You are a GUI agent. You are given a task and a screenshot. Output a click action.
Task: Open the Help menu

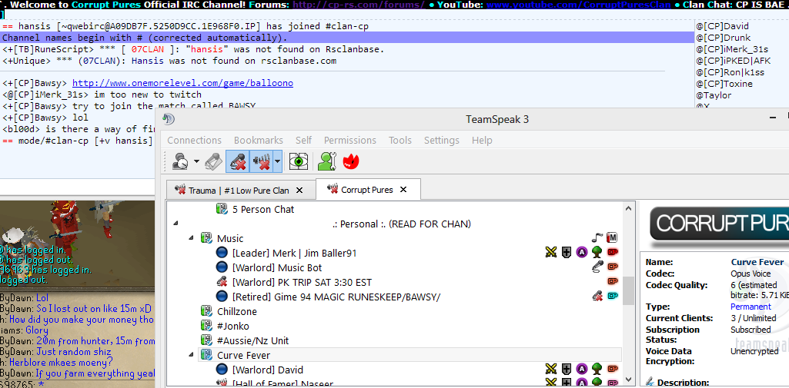(x=482, y=140)
